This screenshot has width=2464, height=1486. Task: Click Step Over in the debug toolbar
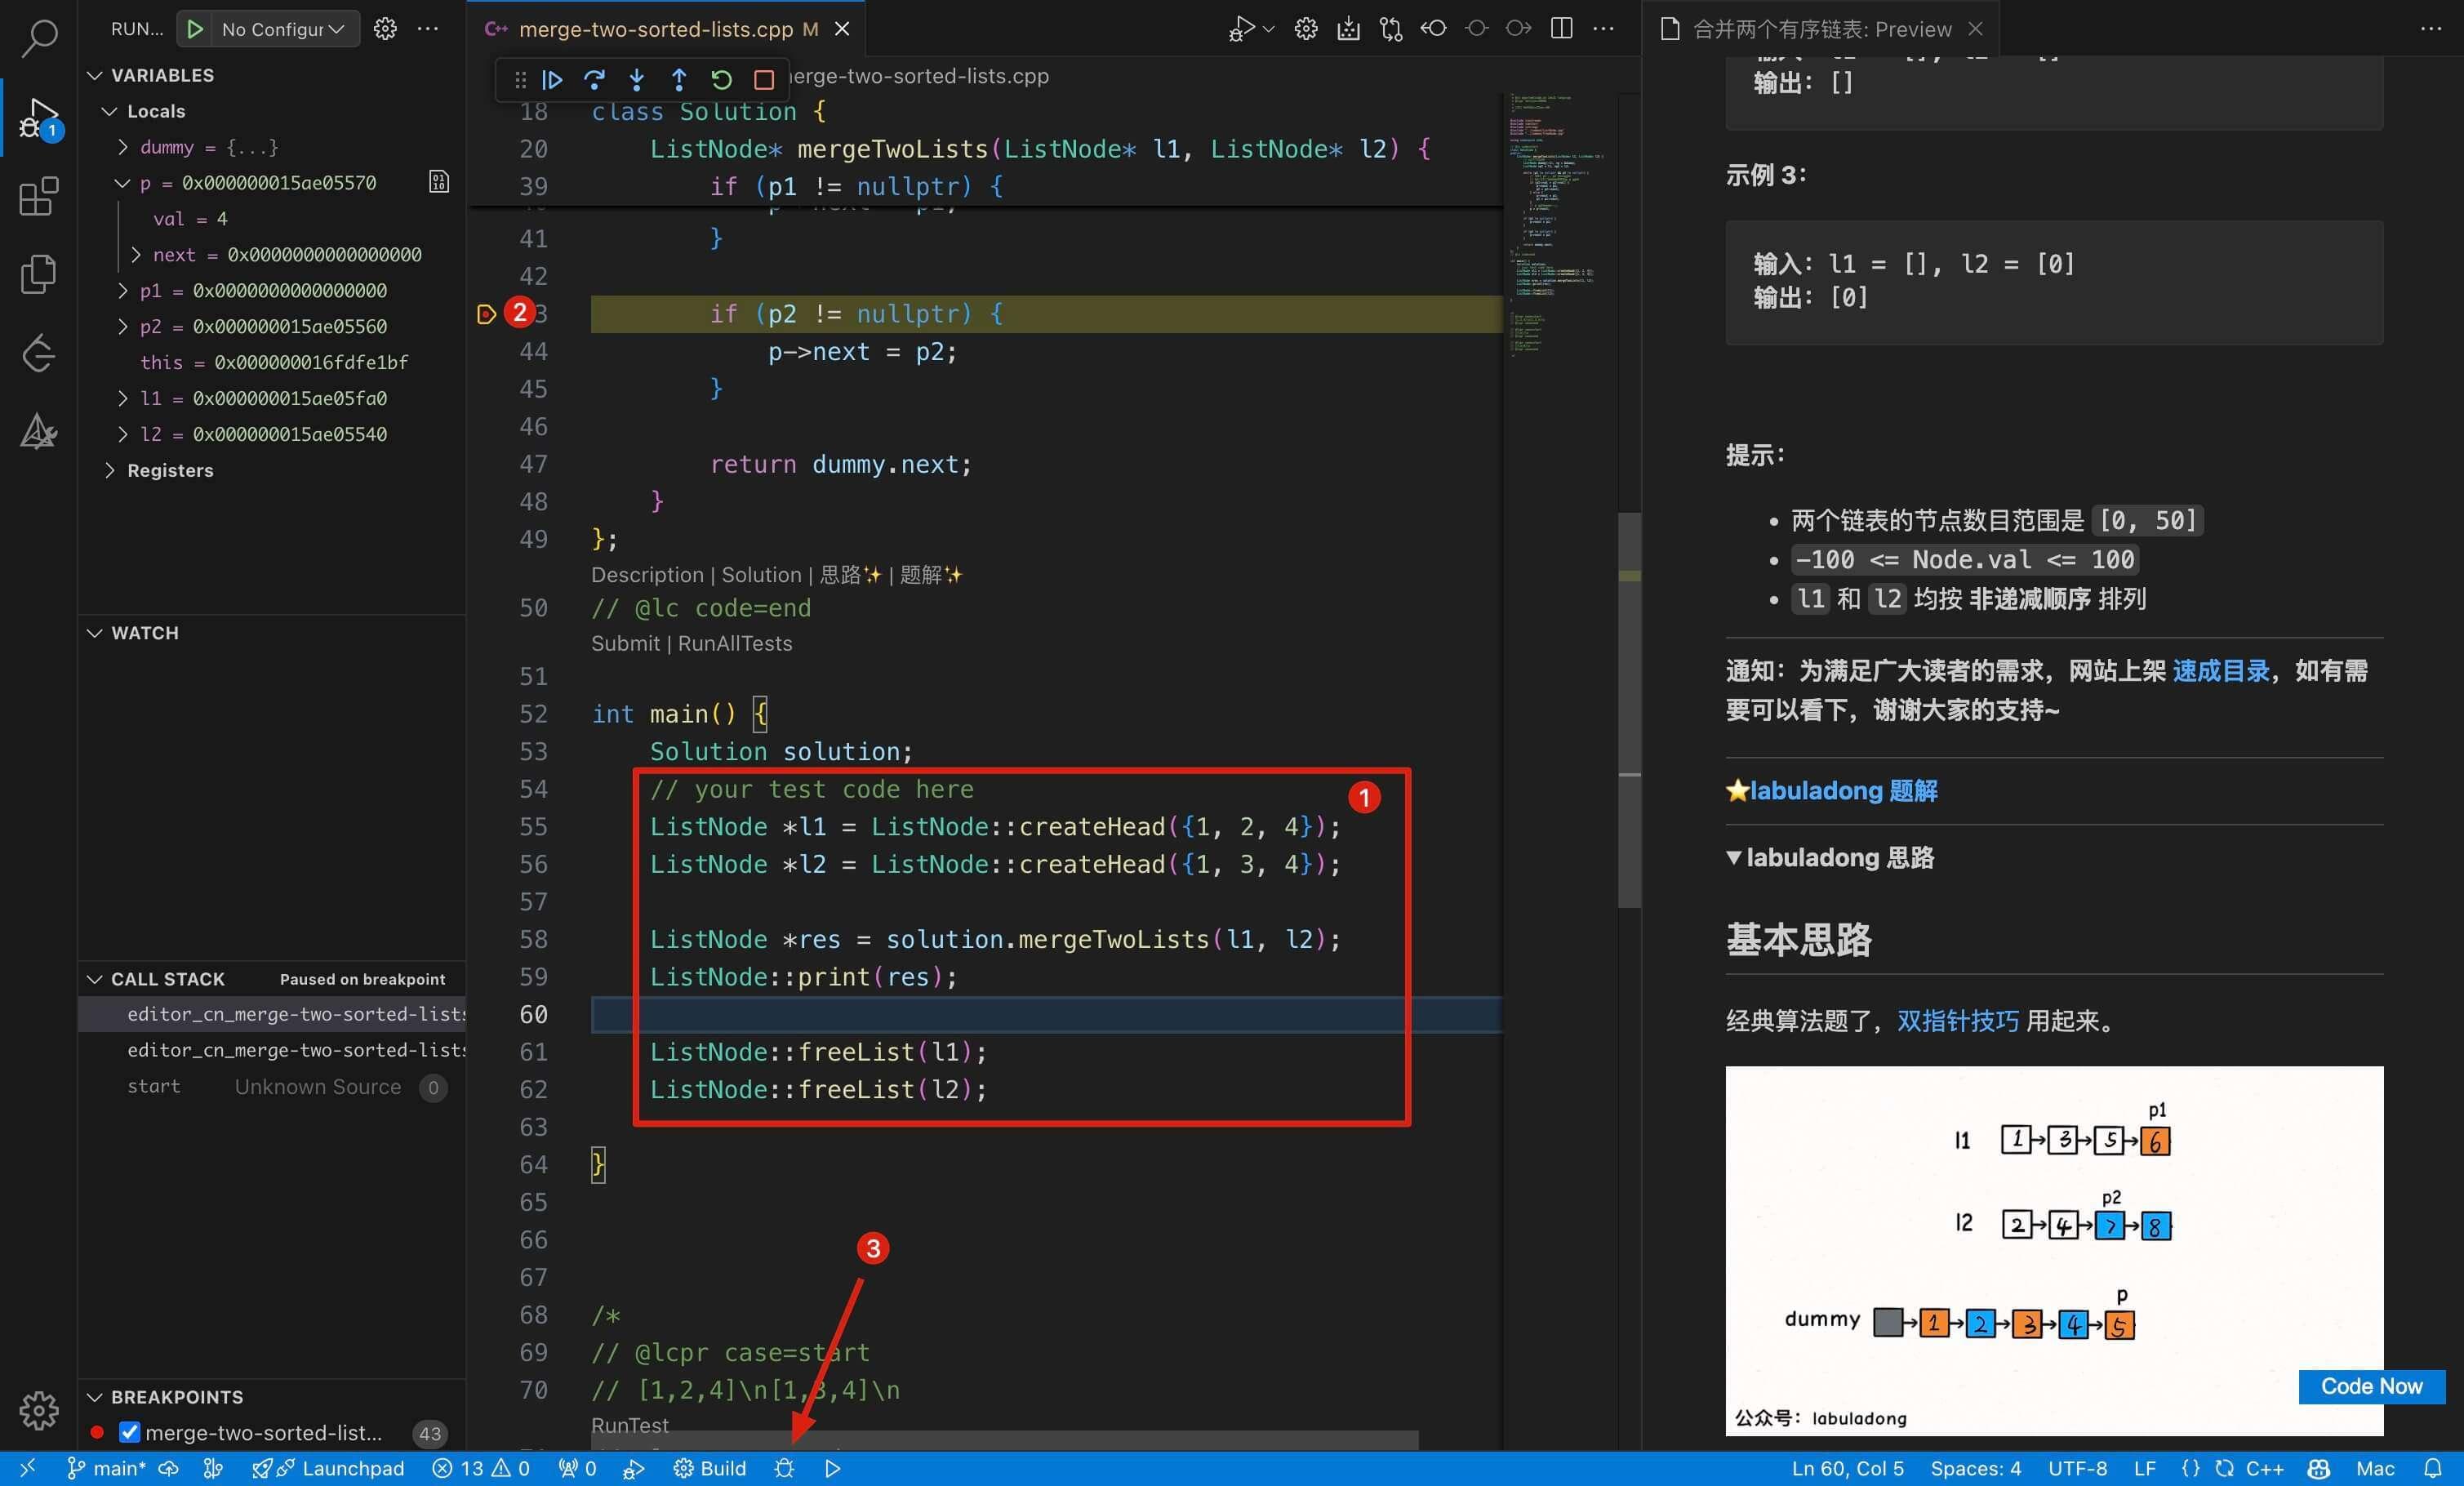[595, 80]
